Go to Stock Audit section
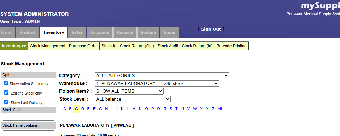Screen dimensions: 340x136 click(x=168, y=46)
